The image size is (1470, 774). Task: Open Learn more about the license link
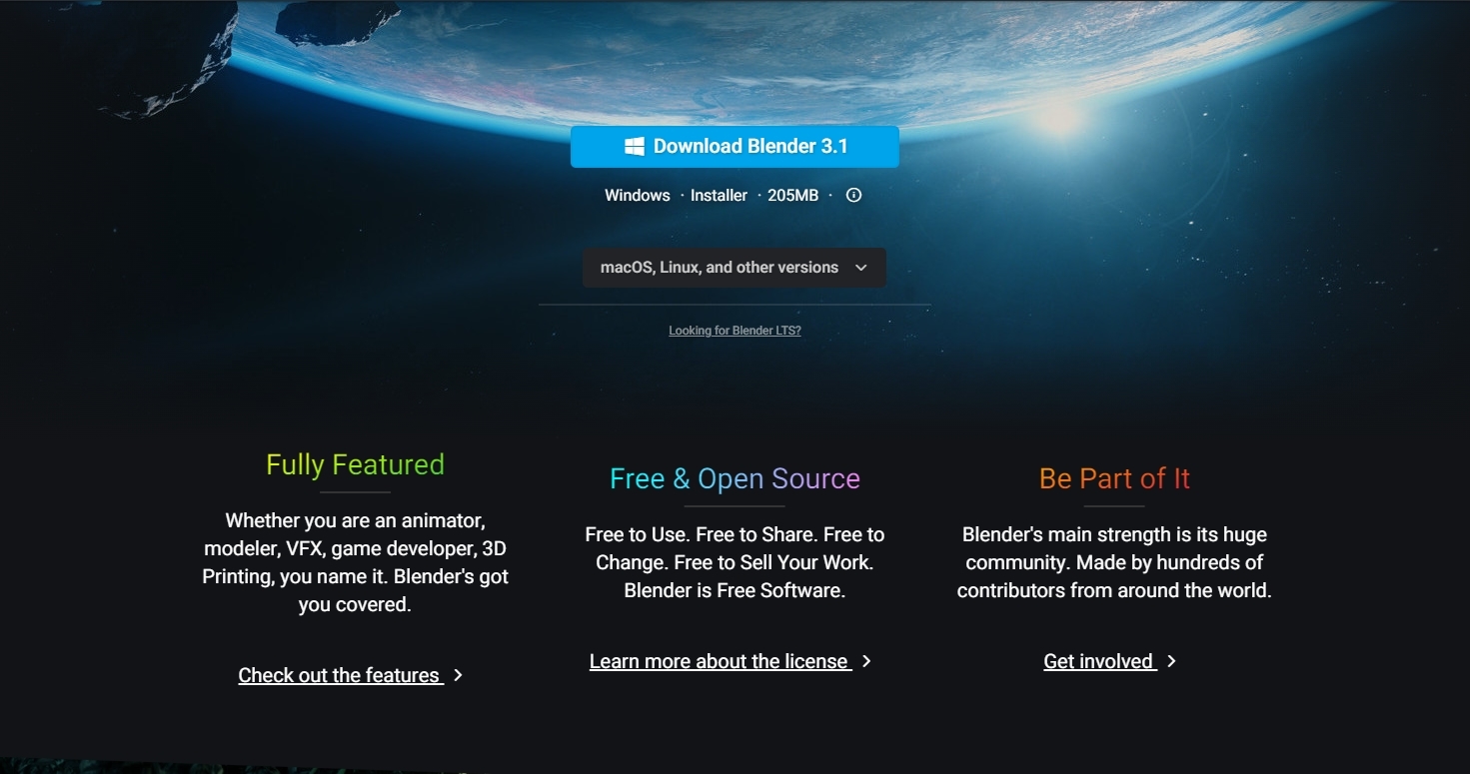click(721, 661)
